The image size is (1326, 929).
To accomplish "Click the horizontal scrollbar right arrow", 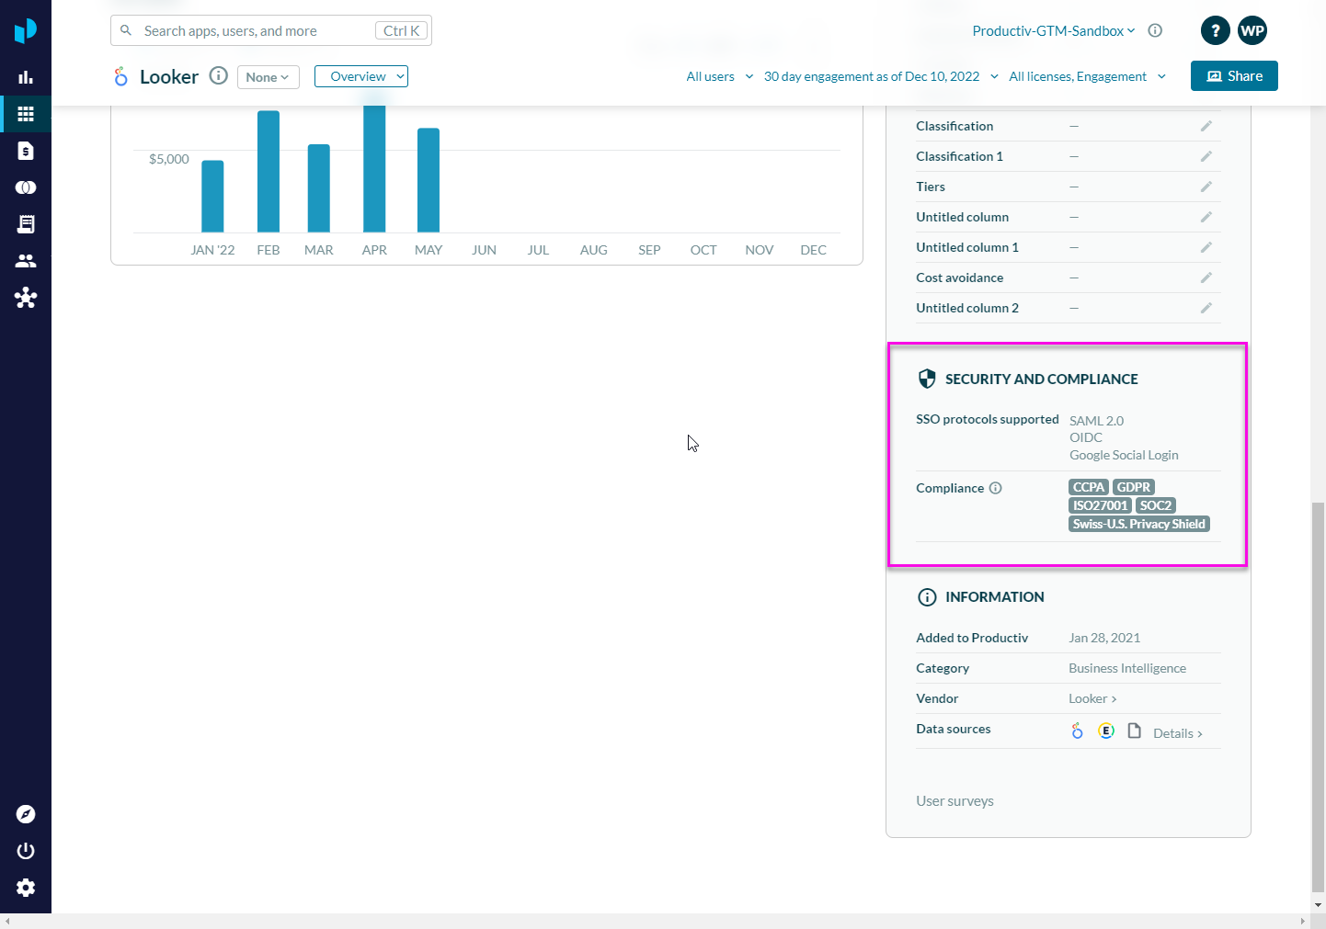I will [x=1302, y=921].
